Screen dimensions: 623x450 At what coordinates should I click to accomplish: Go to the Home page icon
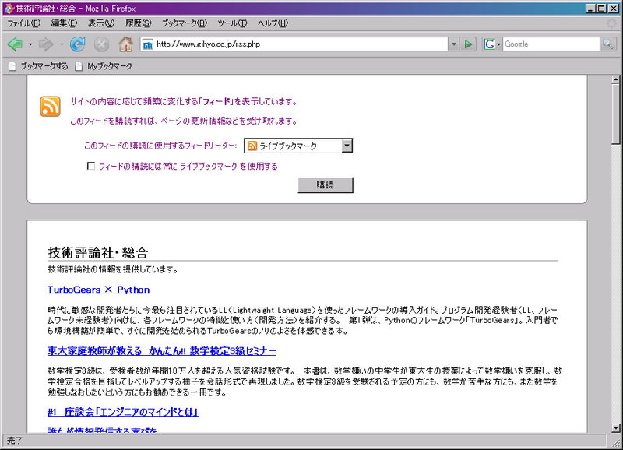[x=125, y=44]
